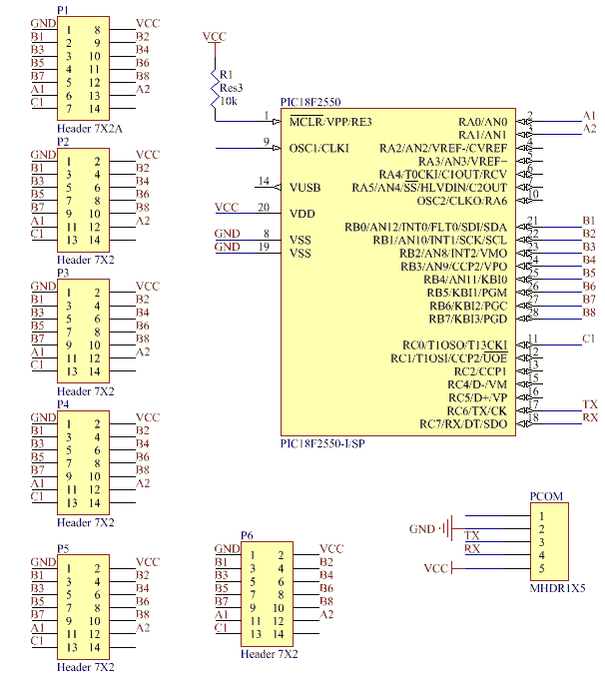Select the RB7/KBI3/PGD pin name
Viewport: 605px width, 684px height.
(x=468, y=319)
